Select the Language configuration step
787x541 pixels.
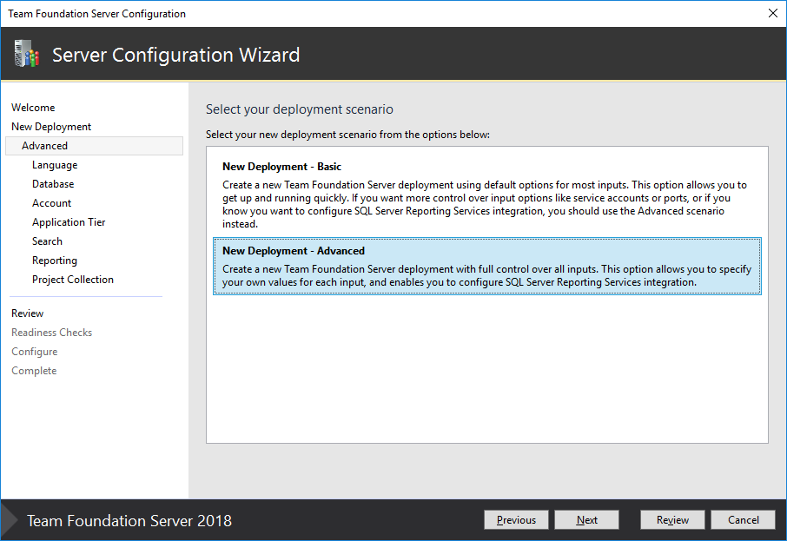(53, 164)
